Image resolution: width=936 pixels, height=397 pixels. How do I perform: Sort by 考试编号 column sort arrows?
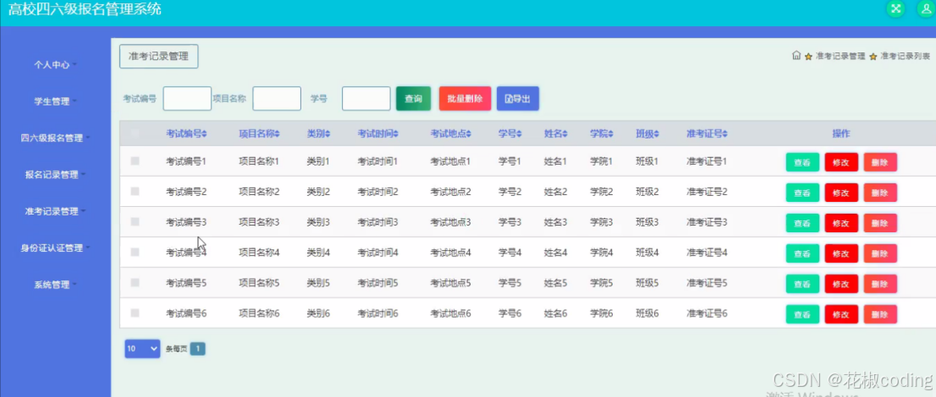pyautogui.click(x=205, y=134)
